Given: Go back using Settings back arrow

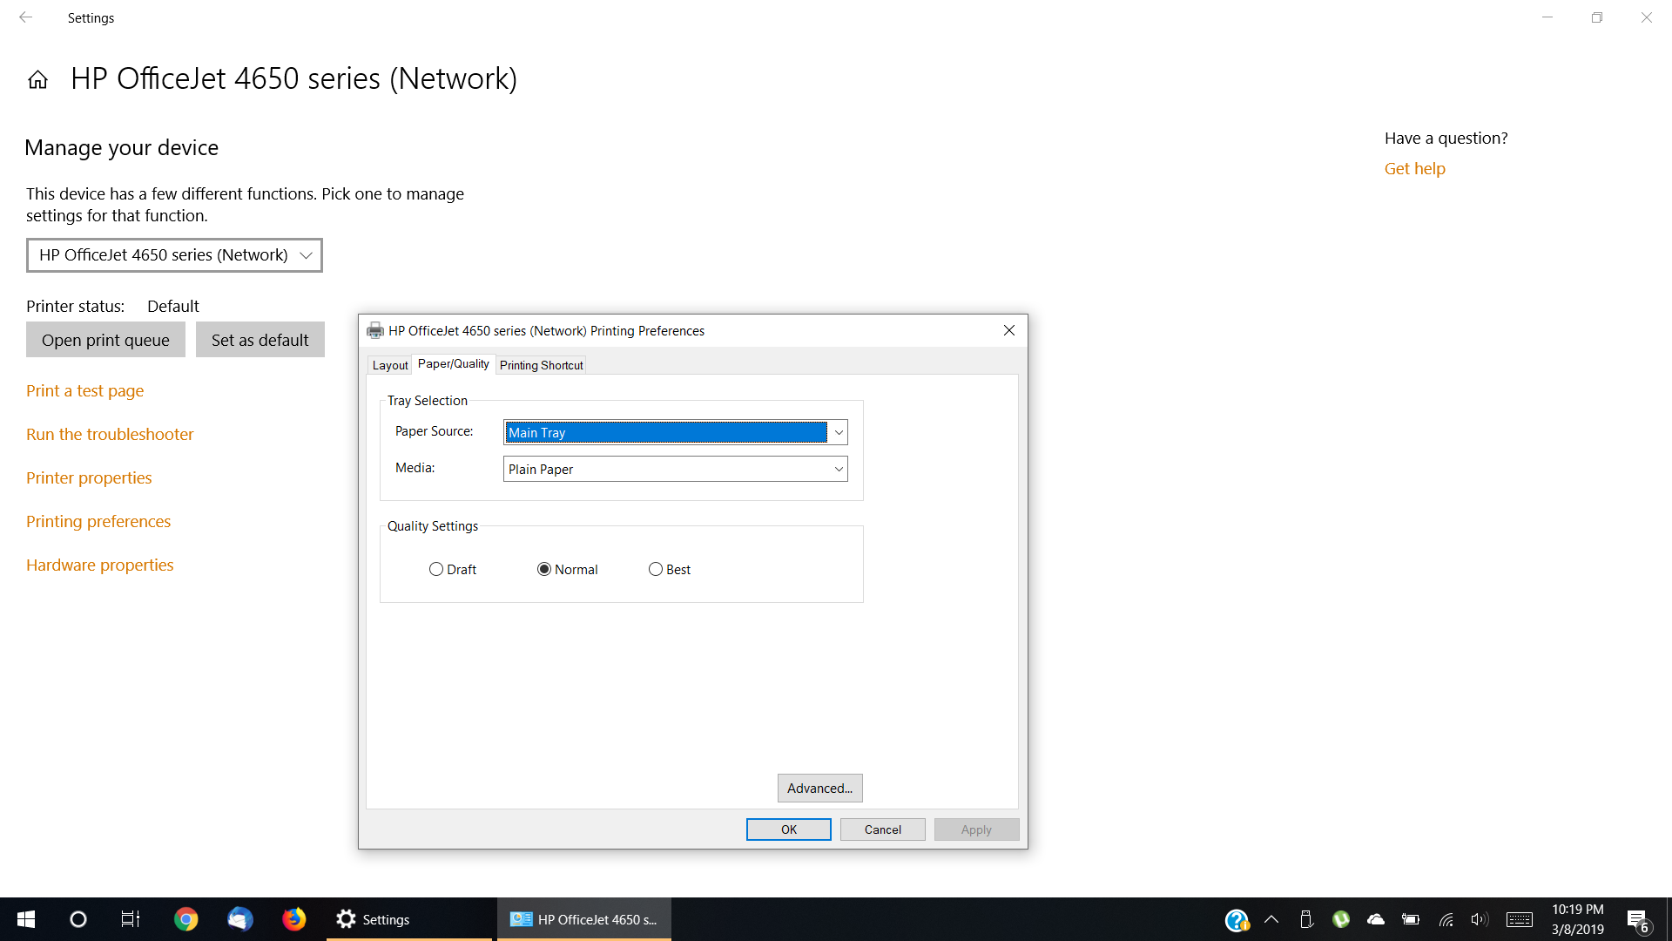Looking at the screenshot, I should click(x=26, y=17).
